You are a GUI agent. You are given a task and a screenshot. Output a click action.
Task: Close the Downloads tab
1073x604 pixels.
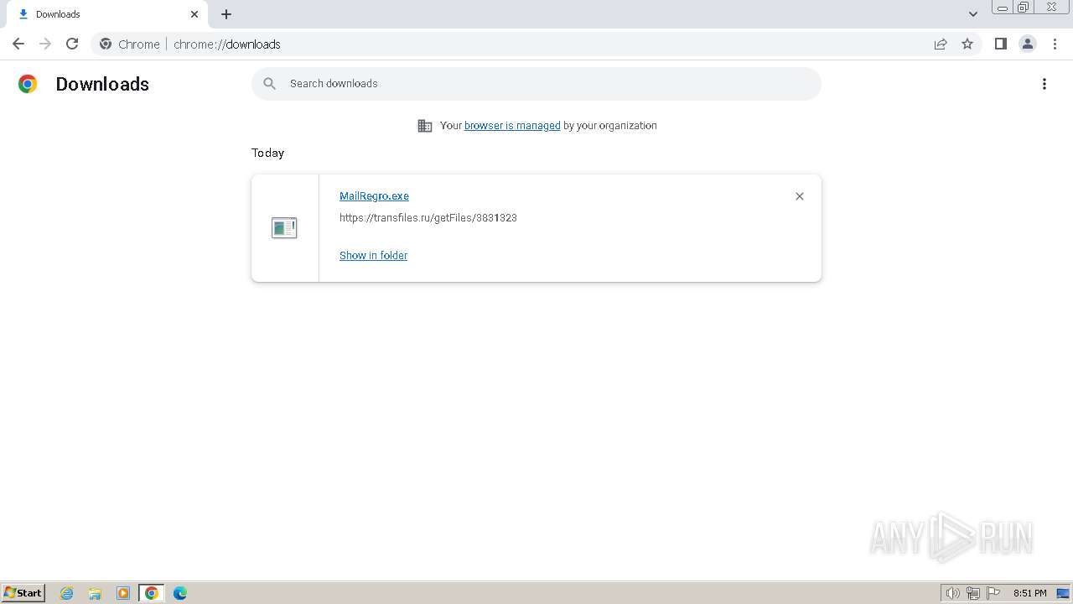(194, 14)
